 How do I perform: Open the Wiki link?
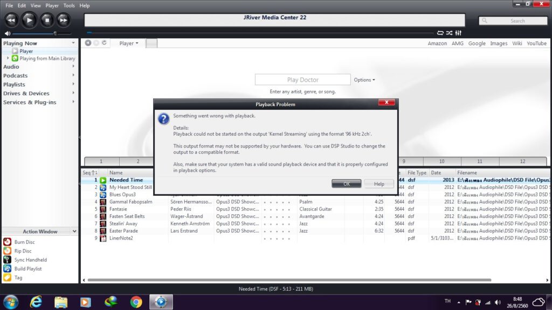[517, 43]
